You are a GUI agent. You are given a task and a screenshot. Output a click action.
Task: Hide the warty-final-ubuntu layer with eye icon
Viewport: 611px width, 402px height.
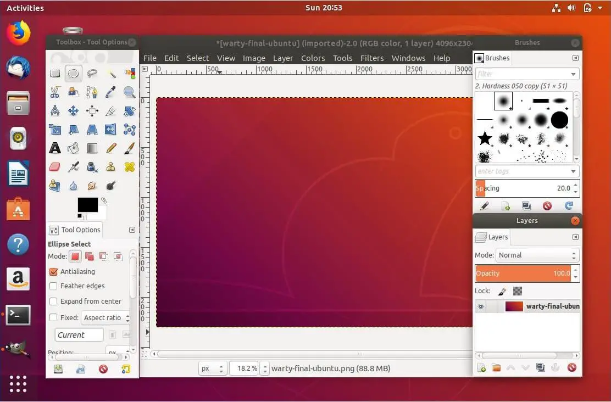pyautogui.click(x=480, y=306)
